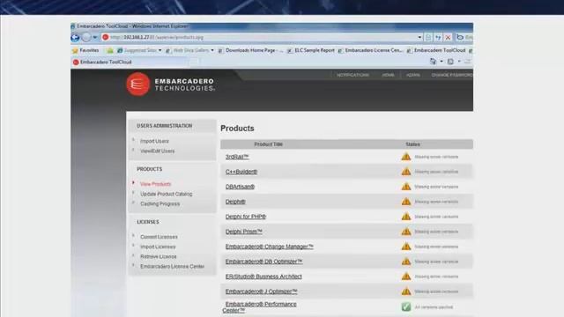Open Import Users in sidebar
Image resolution: width=564 pixels, height=317 pixels.
coord(154,141)
